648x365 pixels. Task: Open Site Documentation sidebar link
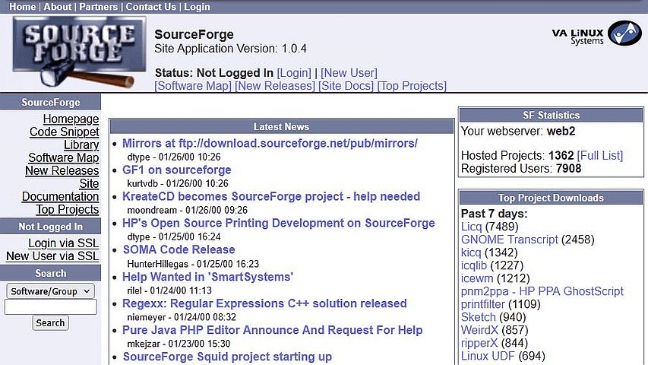pyautogui.click(x=60, y=190)
